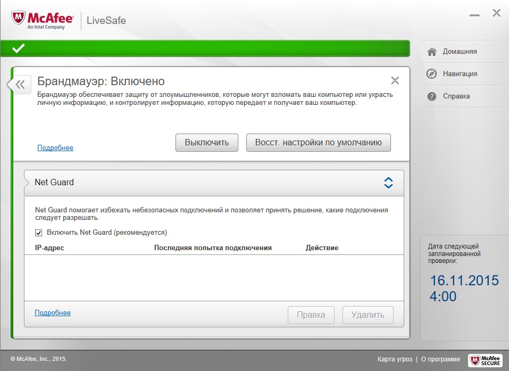The height and width of the screenshot is (371, 509).
Task: Minimize the McAfee LiveSafe window
Action: coord(474,15)
